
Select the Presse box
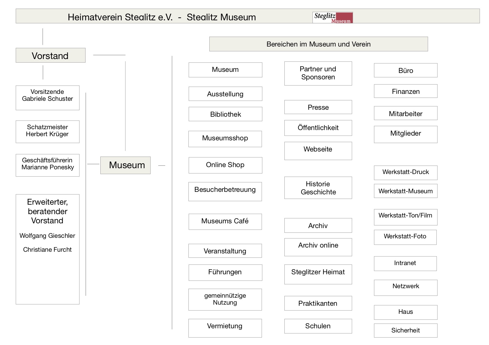[x=318, y=107]
